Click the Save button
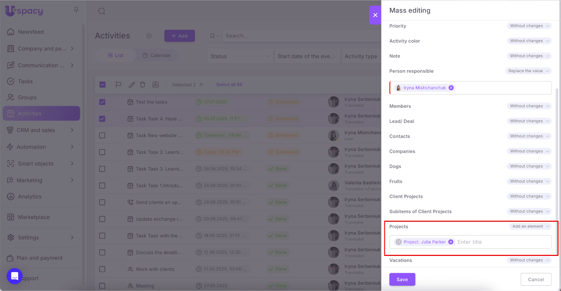561x291 pixels. [402, 279]
